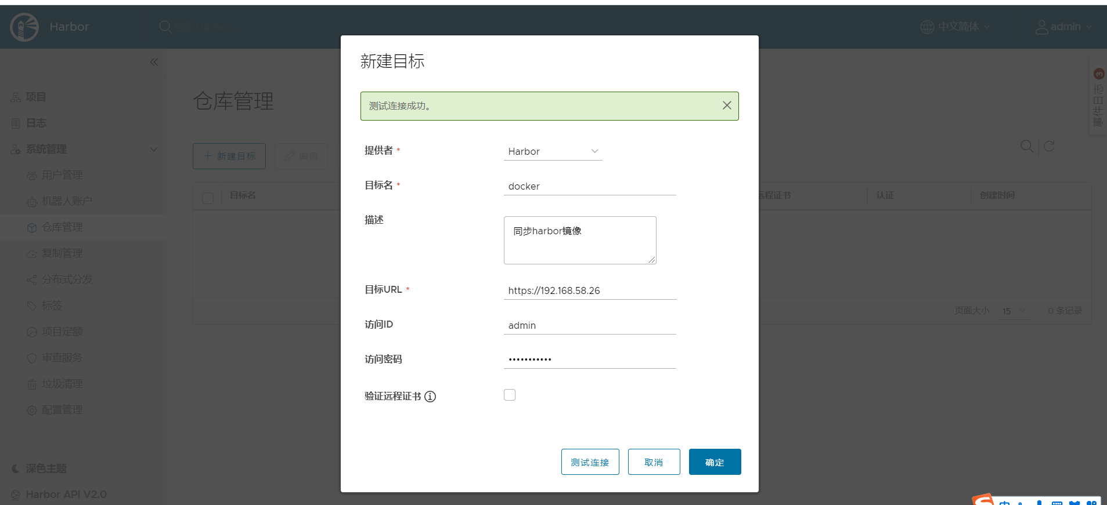
Task: Dismiss the 测试连接成功 alert with the X
Action: 727,106
